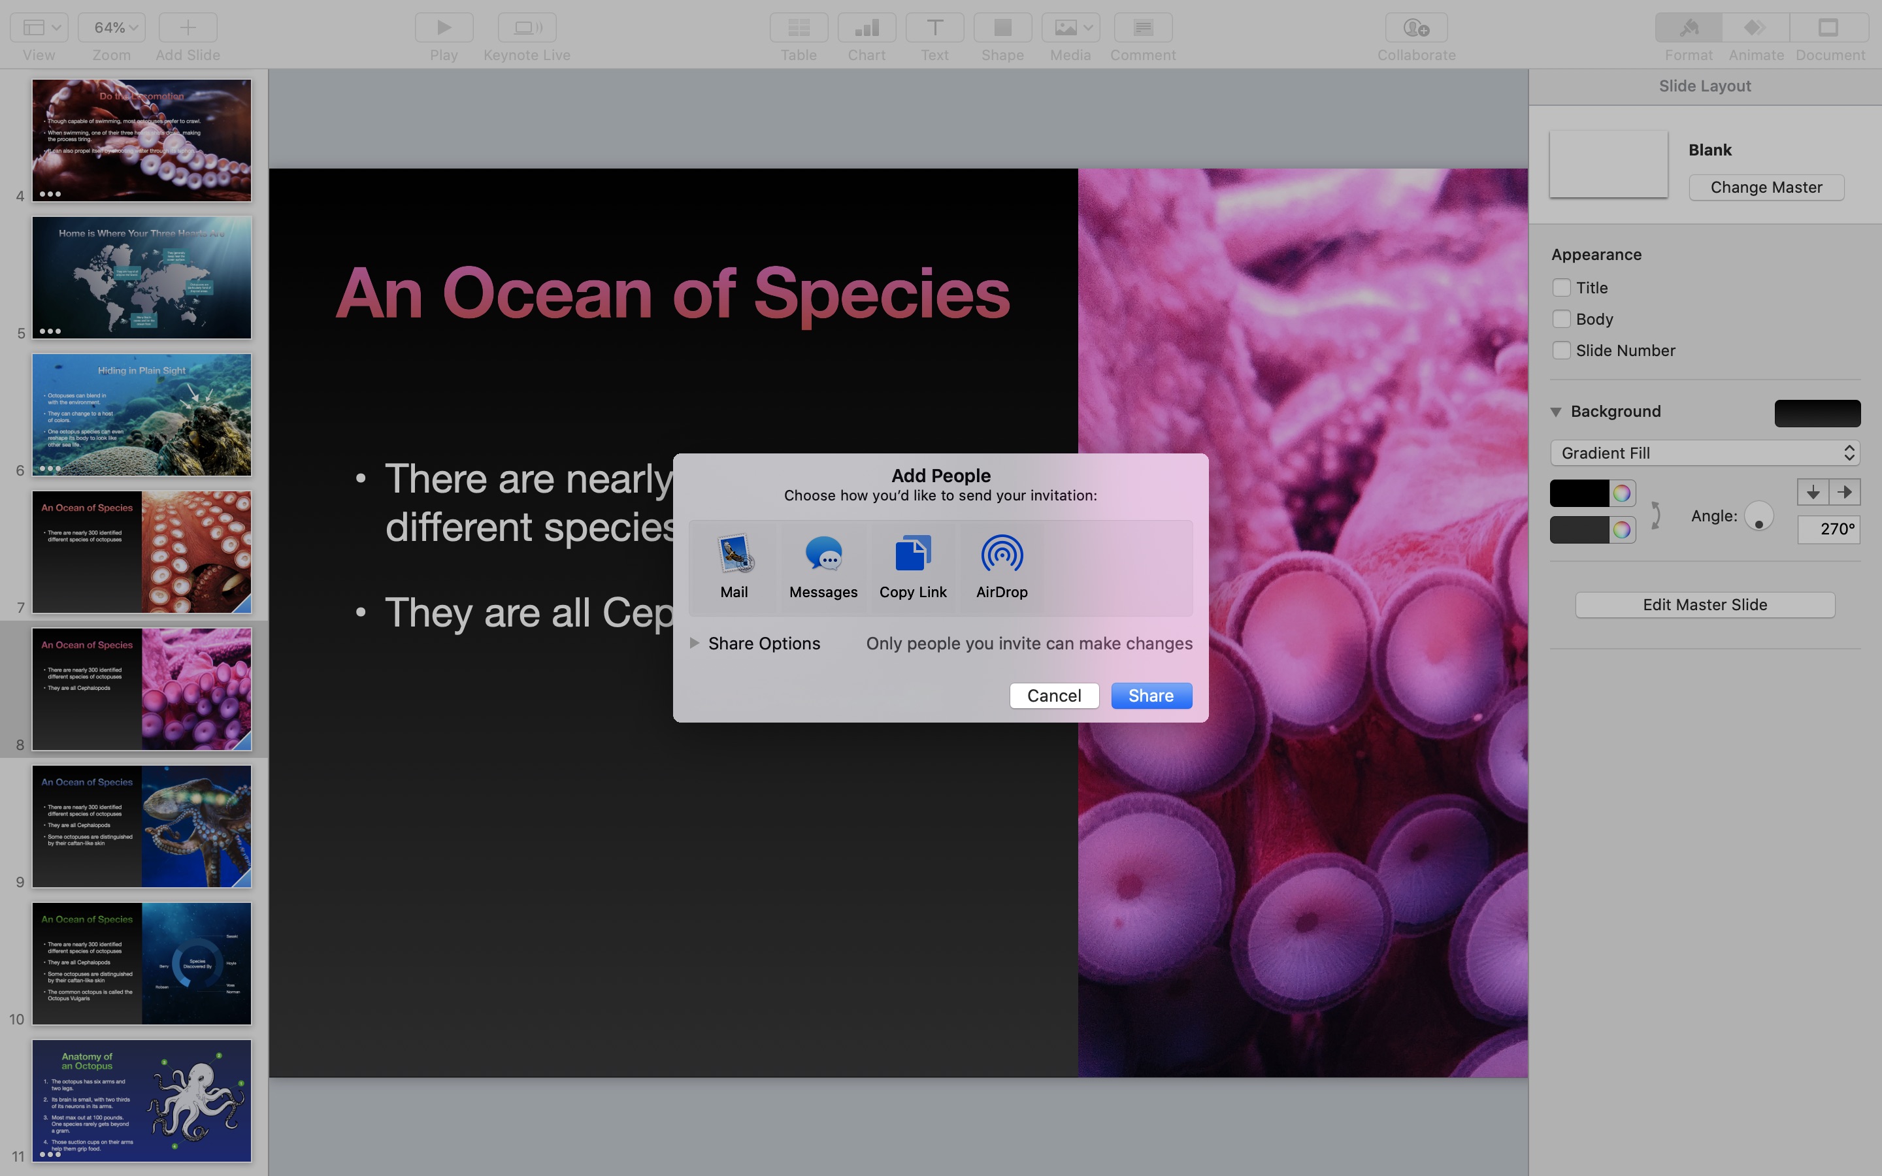Choose Messages in Add People dialog
1882x1176 pixels.
pos(823,568)
